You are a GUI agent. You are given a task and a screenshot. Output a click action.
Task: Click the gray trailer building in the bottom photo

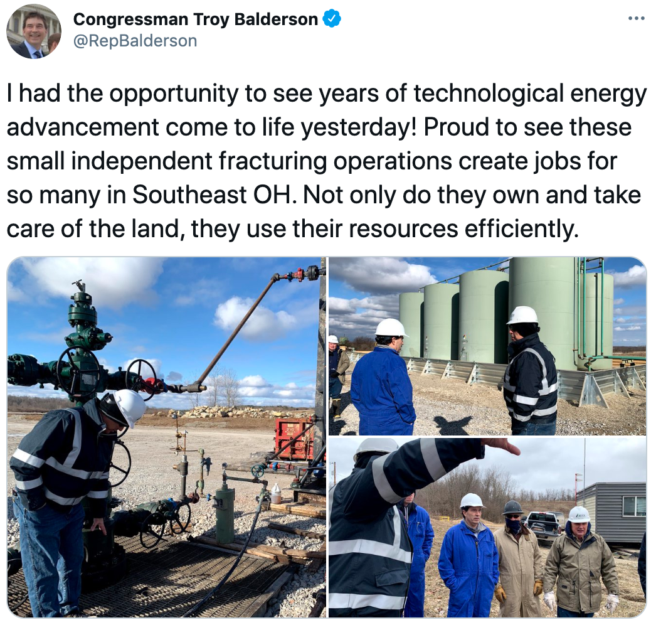coord(611,513)
